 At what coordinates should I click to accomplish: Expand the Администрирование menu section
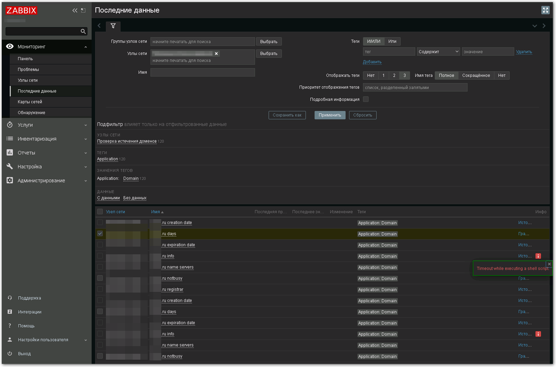86,181
